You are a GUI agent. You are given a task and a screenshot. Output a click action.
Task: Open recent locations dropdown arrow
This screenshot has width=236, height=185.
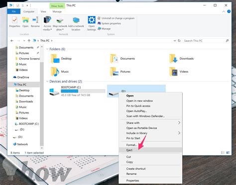24,41
